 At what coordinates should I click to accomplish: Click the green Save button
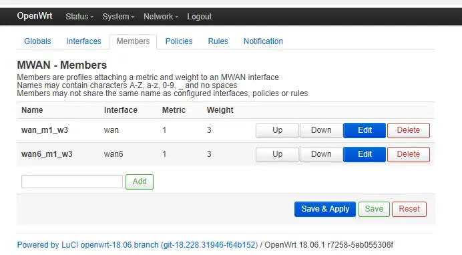coord(374,209)
